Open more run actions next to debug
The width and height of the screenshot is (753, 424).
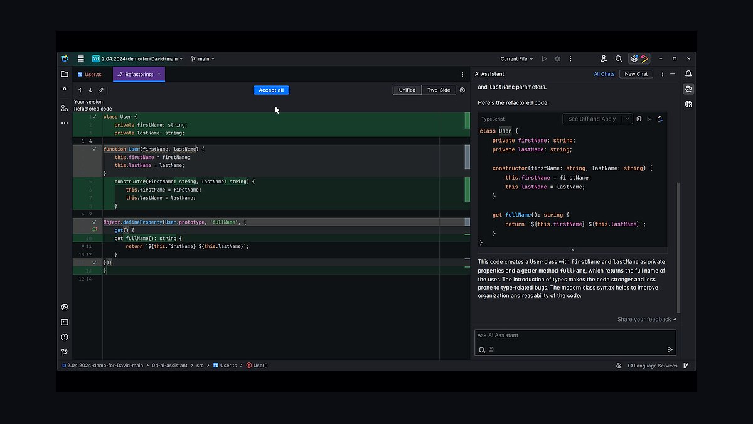(570, 58)
